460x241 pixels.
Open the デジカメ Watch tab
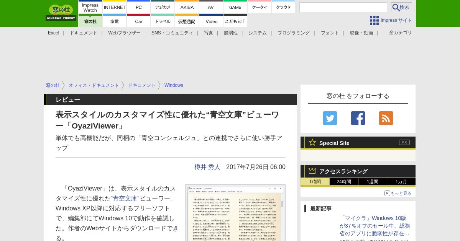click(x=163, y=7)
